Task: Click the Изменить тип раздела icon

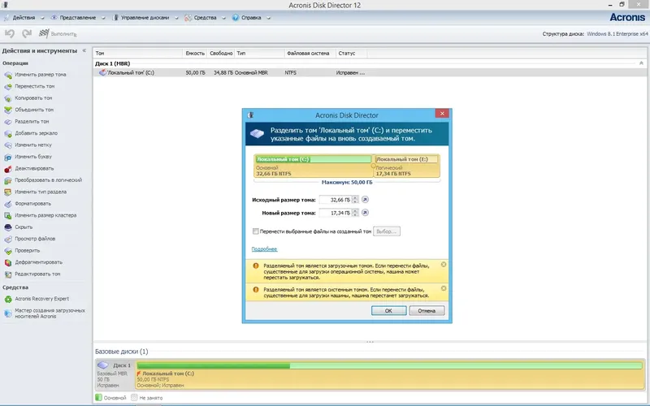Action: tap(8, 192)
